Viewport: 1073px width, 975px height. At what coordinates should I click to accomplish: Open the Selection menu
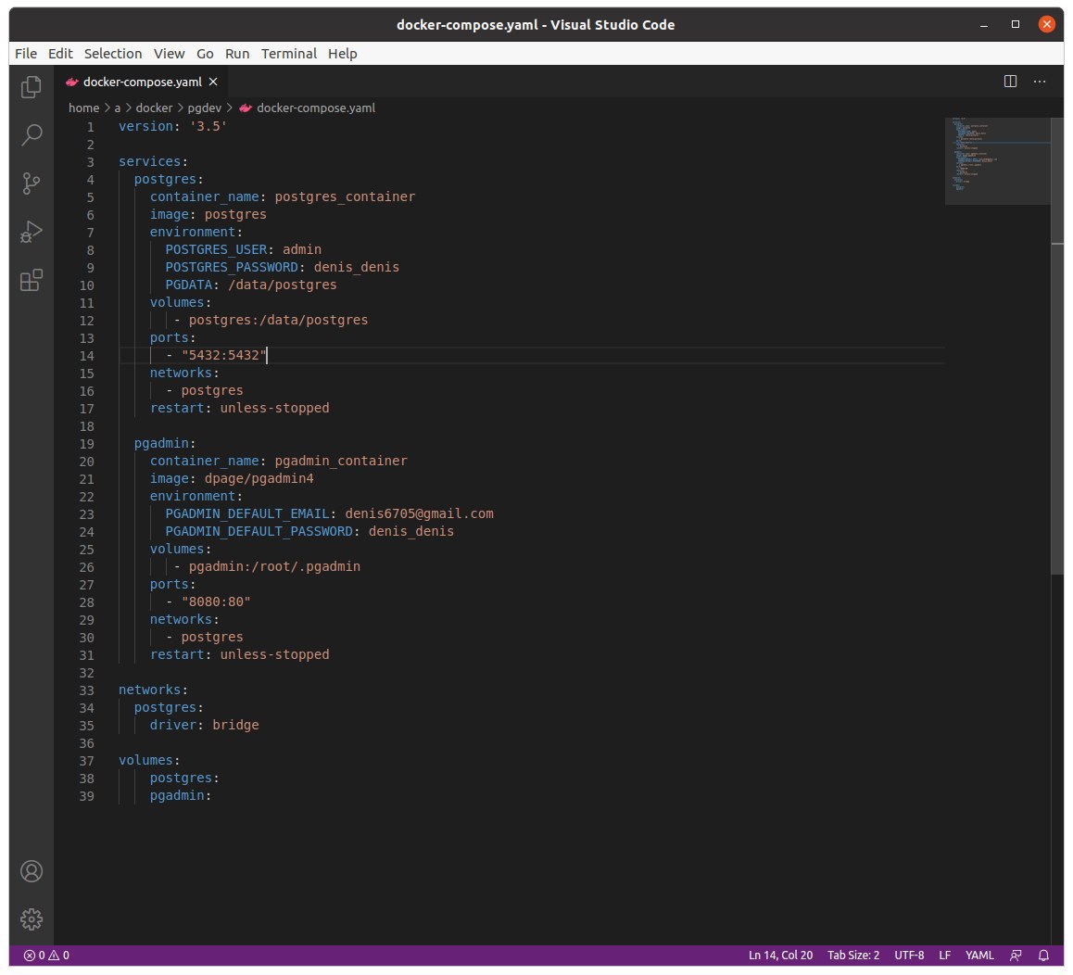[x=113, y=54]
